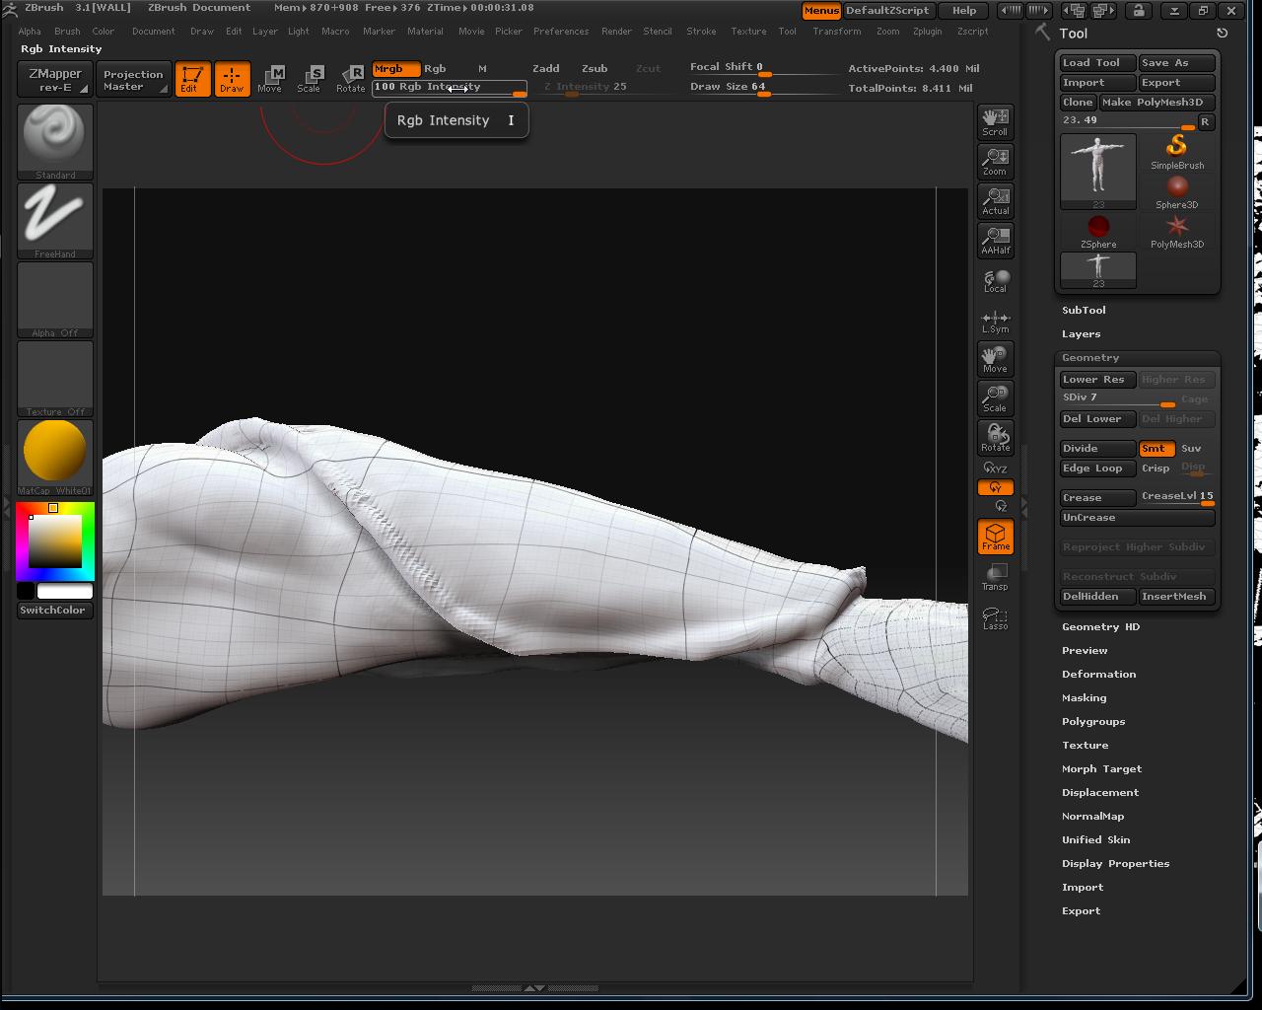Toggle Edit mode off

click(x=192, y=79)
